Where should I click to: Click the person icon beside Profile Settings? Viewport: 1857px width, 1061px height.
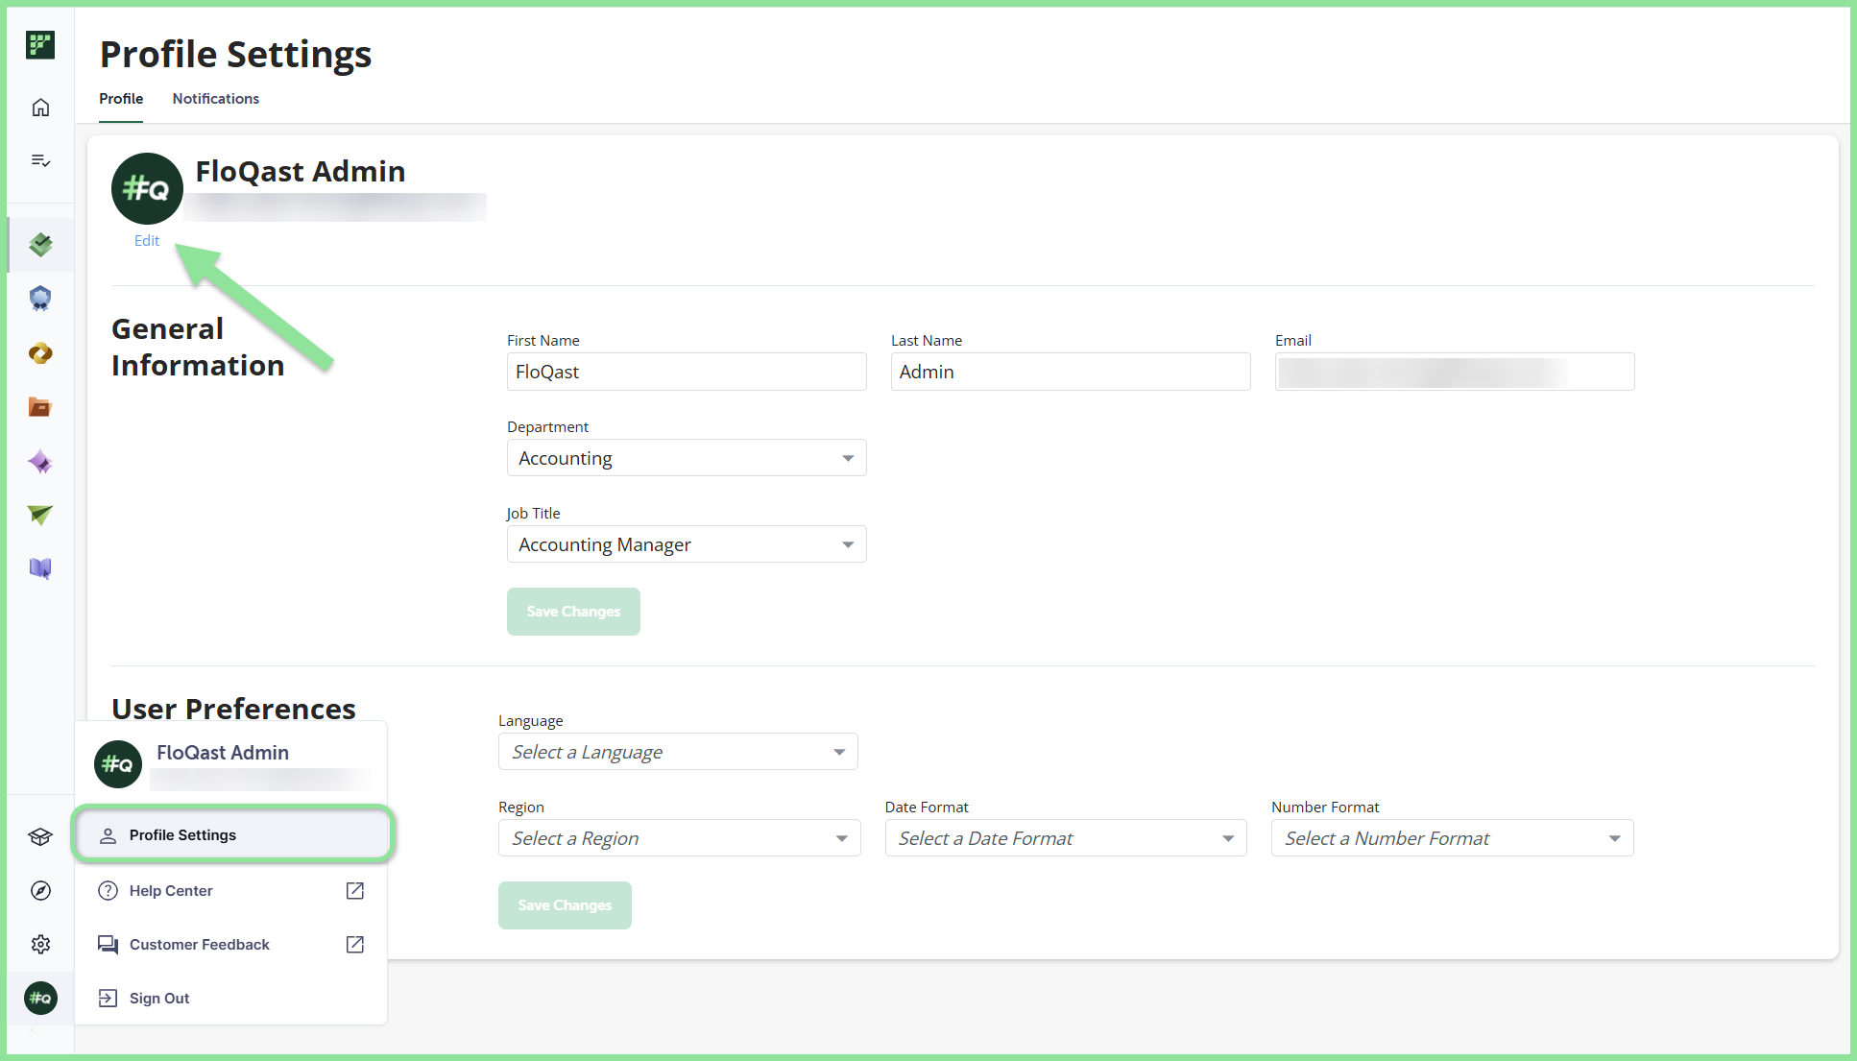(x=109, y=835)
